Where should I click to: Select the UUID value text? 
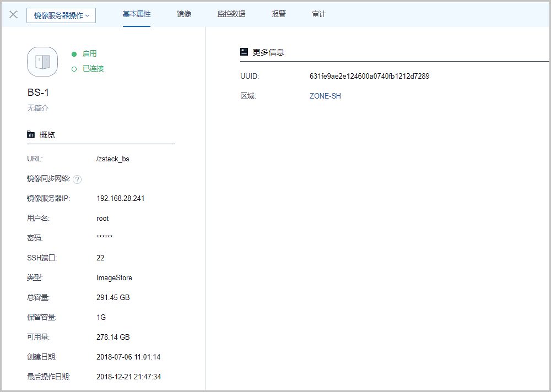369,77
